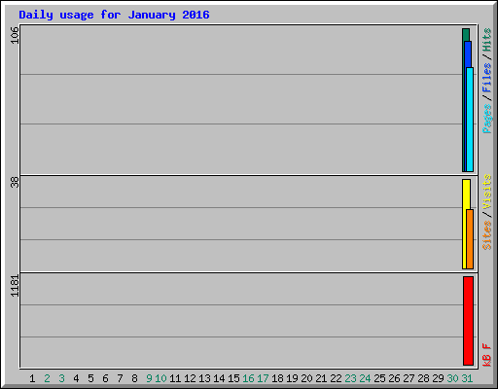The width and height of the screenshot is (498, 389).
Task: Click the red KB F bar
Action: point(468,321)
